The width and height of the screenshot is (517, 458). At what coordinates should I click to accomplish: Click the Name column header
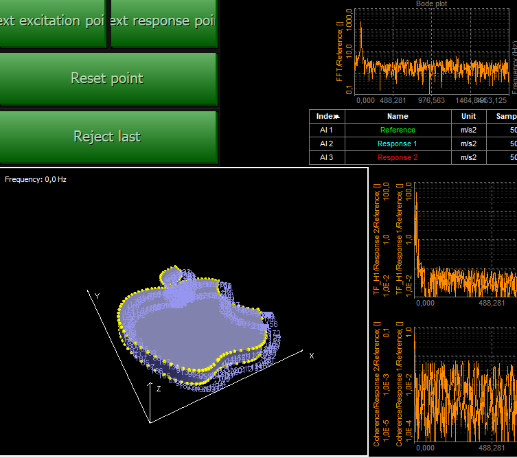click(x=398, y=117)
